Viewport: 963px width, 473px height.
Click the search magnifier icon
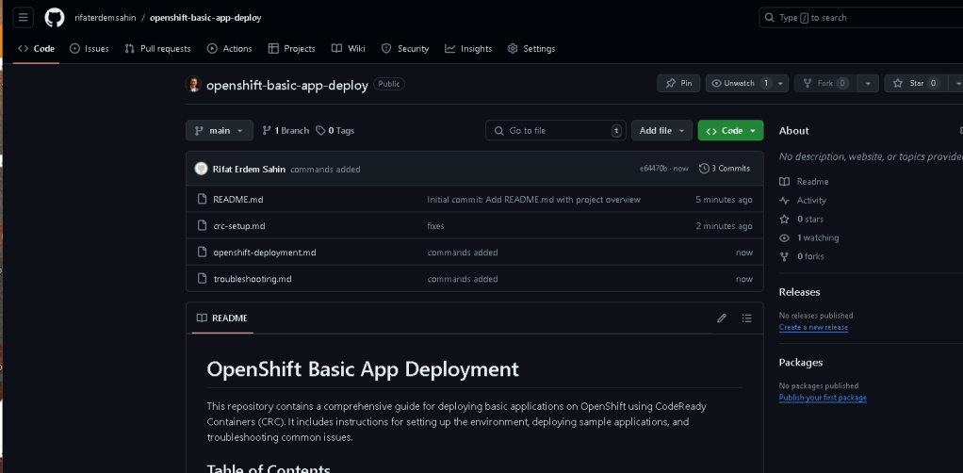770,18
